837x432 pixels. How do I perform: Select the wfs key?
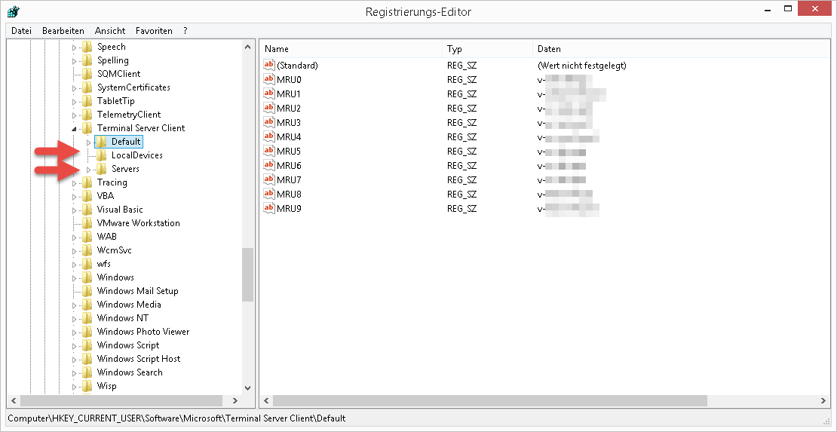point(104,264)
